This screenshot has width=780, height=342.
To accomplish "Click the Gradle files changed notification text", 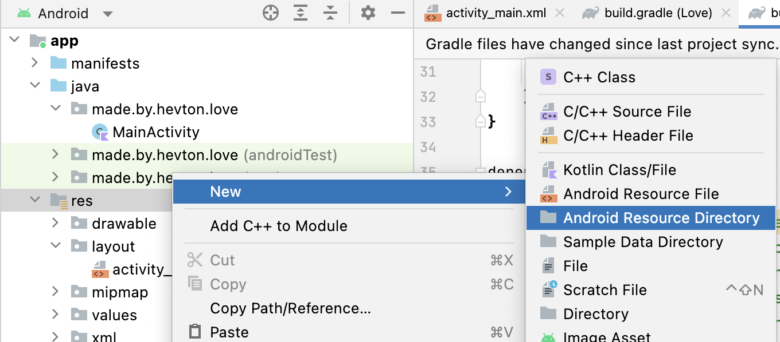I will (602, 44).
